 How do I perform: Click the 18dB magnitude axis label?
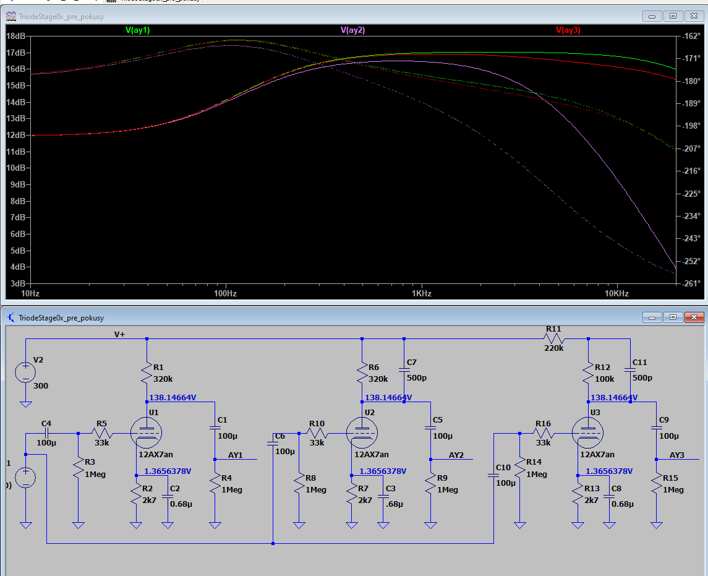[x=15, y=36]
